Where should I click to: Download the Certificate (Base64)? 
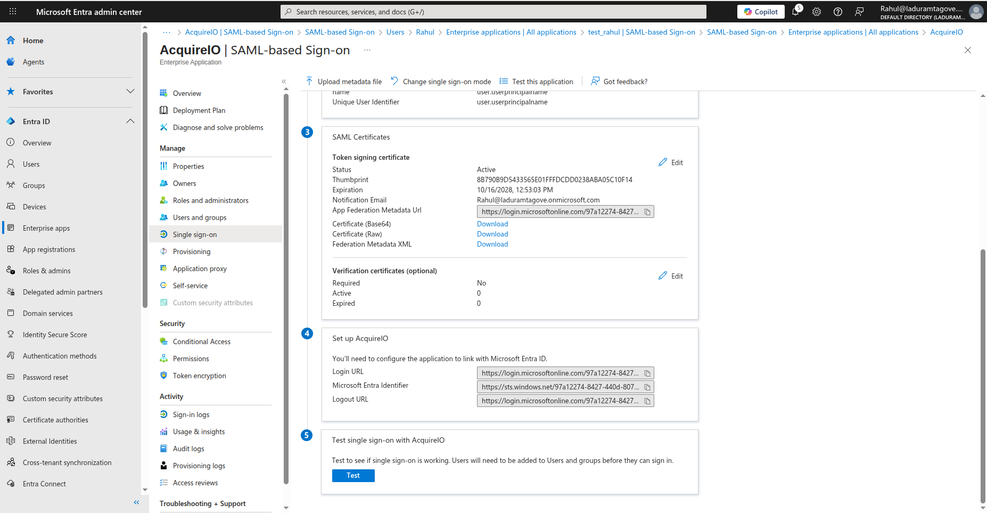point(492,224)
